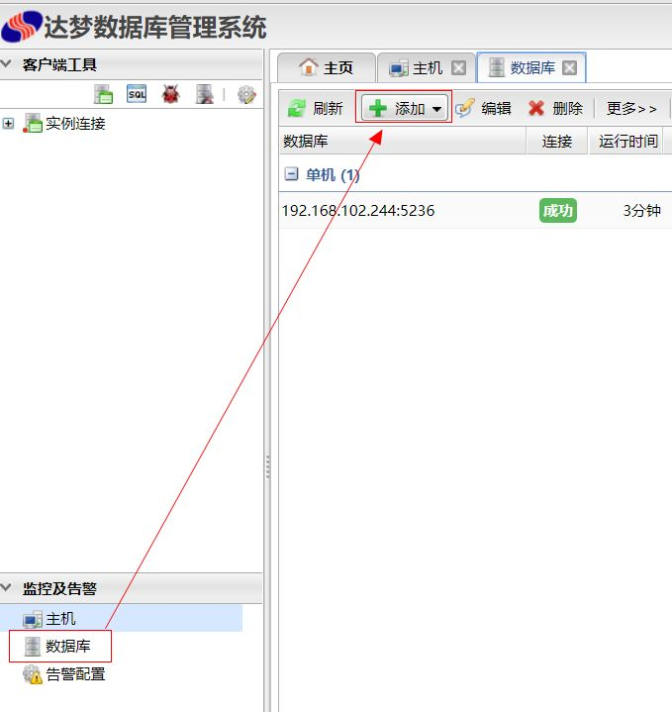672x712 pixels.
Task: Click the new instance connection icon
Action: pyautogui.click(x=104, y=94)
